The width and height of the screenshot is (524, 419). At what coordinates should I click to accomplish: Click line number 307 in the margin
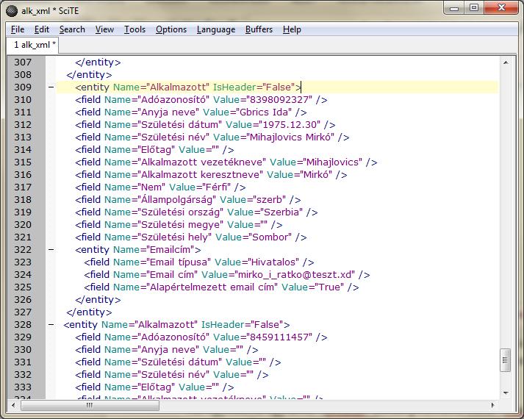pos(23,62)
